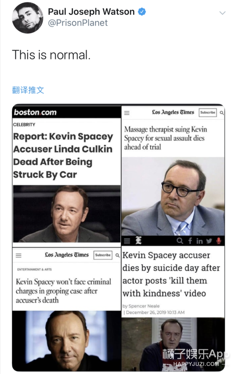Viewport: 236px width, 374px height.
Task: Open hamburger menu in bottom-left LA Times
Action: point(19,256)
